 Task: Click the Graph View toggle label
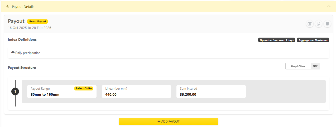tap(298, 66)
